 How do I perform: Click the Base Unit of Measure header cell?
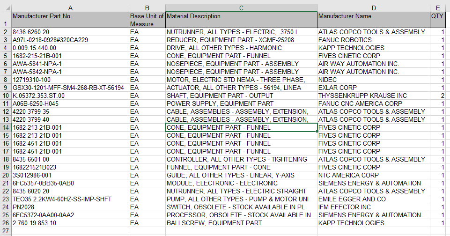[147, 20]
